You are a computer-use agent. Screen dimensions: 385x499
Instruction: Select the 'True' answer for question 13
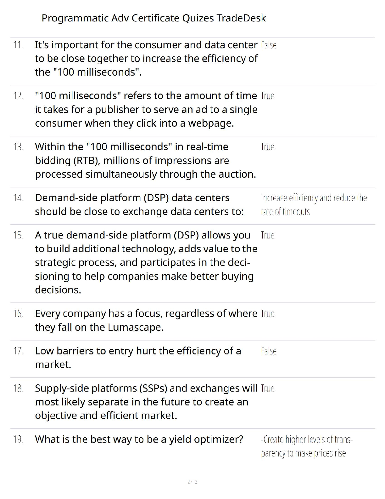pyautogui.click(x=267, y=147)
